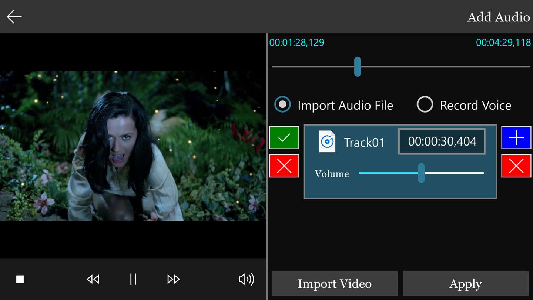
Task: Click the red X below blue plus
Action: click(516, 166)
